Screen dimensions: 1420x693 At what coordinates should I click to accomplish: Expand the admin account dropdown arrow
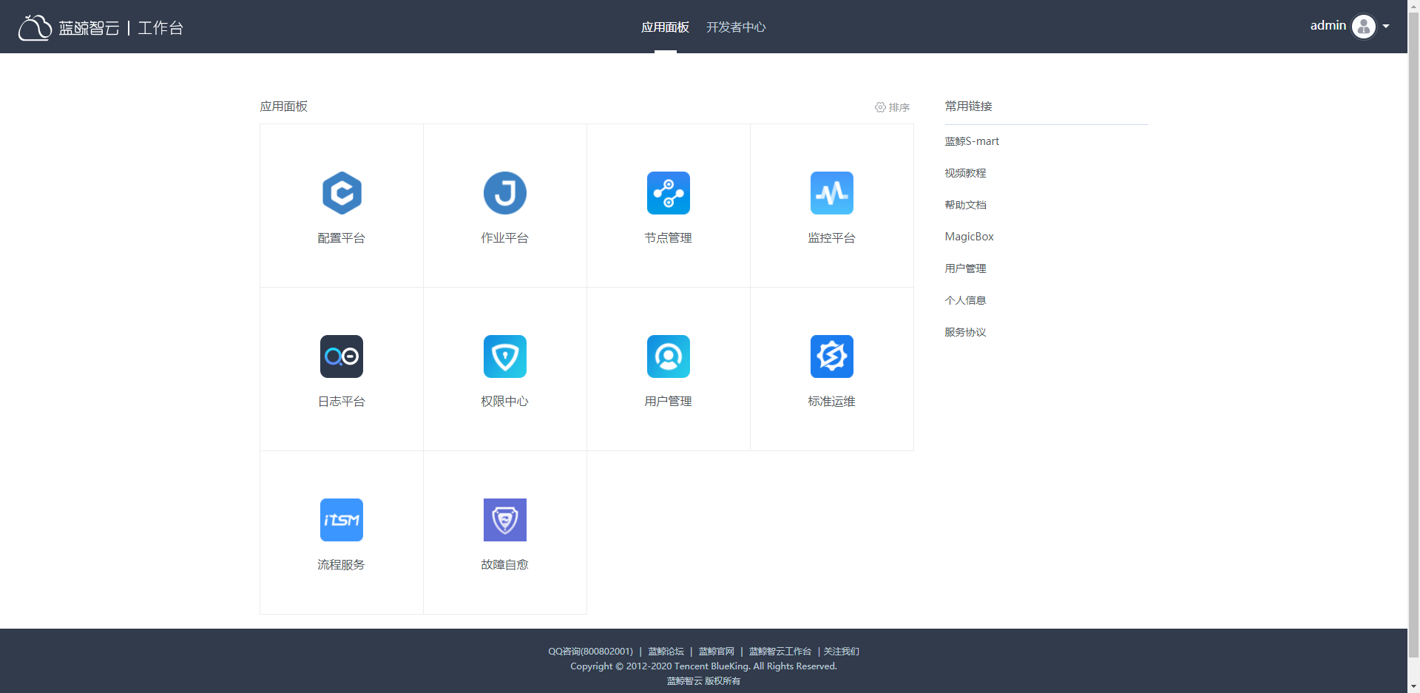pyautogui.click(x=1386, y=27)
